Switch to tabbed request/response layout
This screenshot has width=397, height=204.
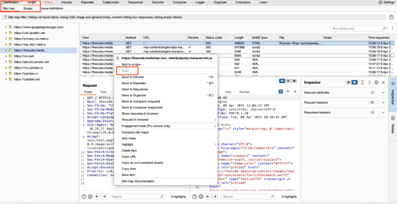(x=294, y=81)
